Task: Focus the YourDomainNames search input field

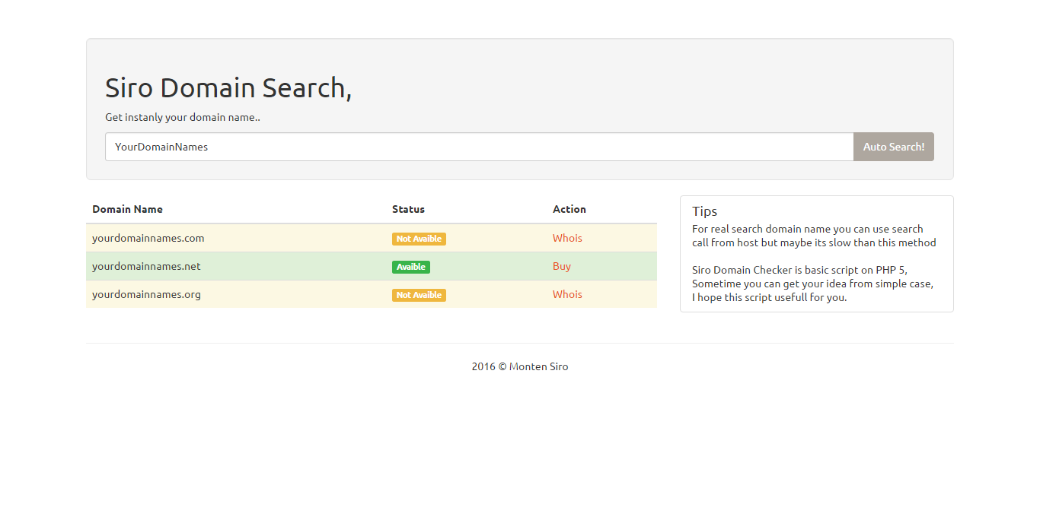Action: click(479, 147)
